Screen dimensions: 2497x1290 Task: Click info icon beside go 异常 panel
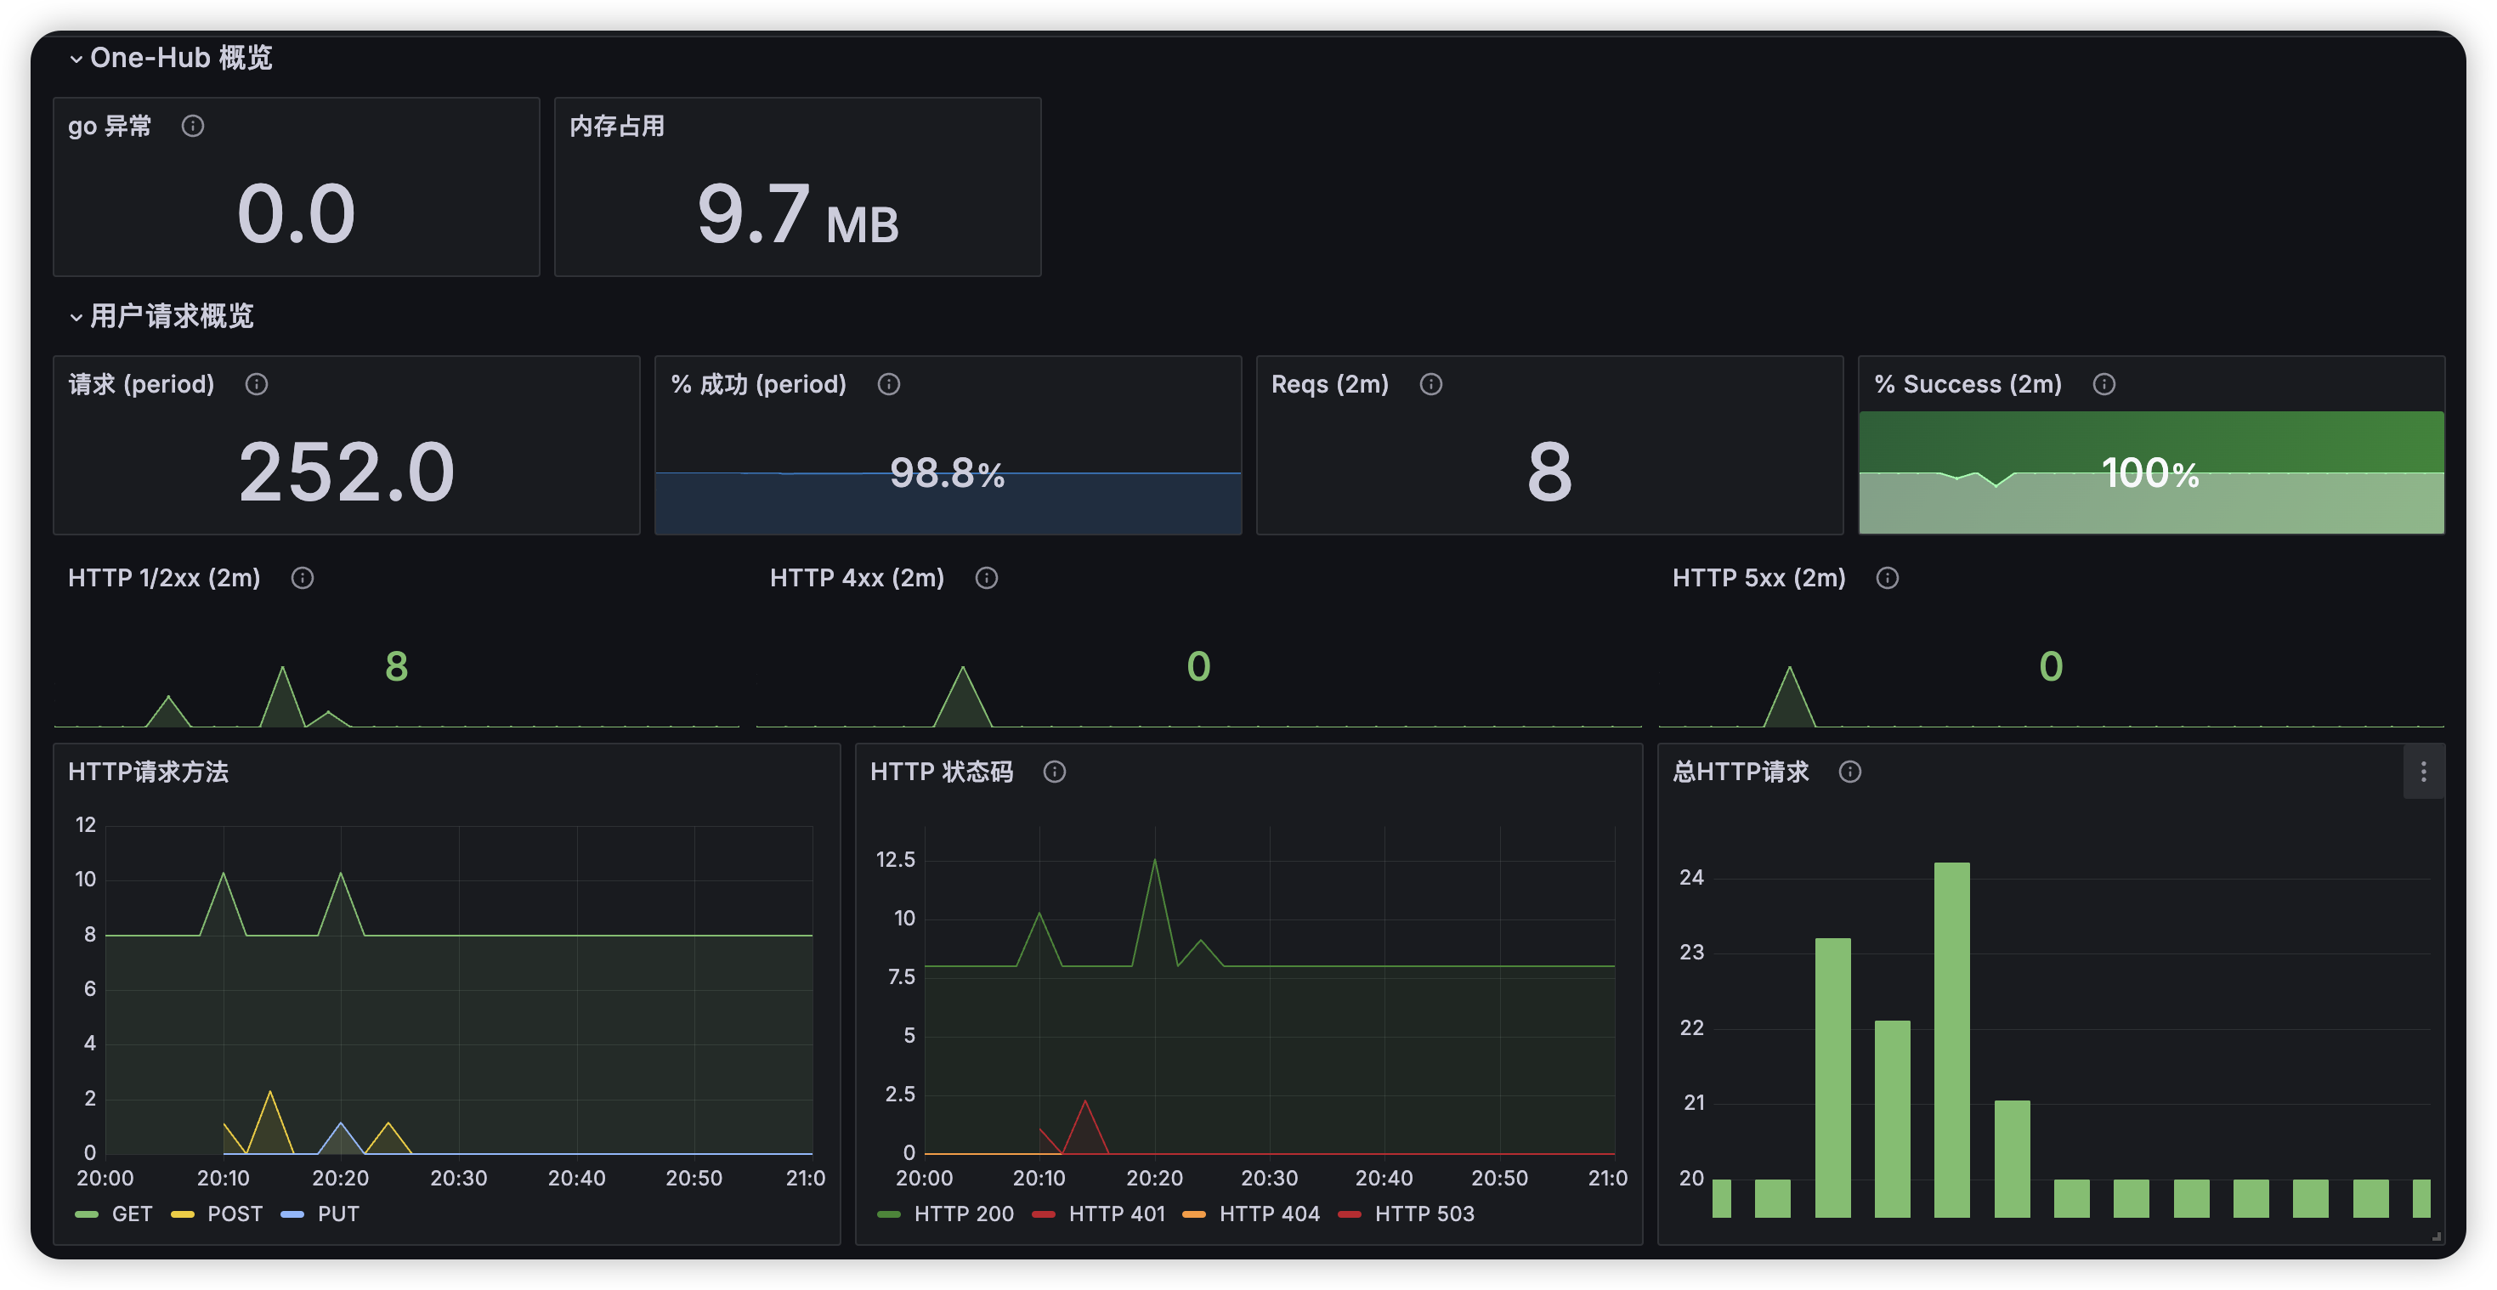point(193,126)
